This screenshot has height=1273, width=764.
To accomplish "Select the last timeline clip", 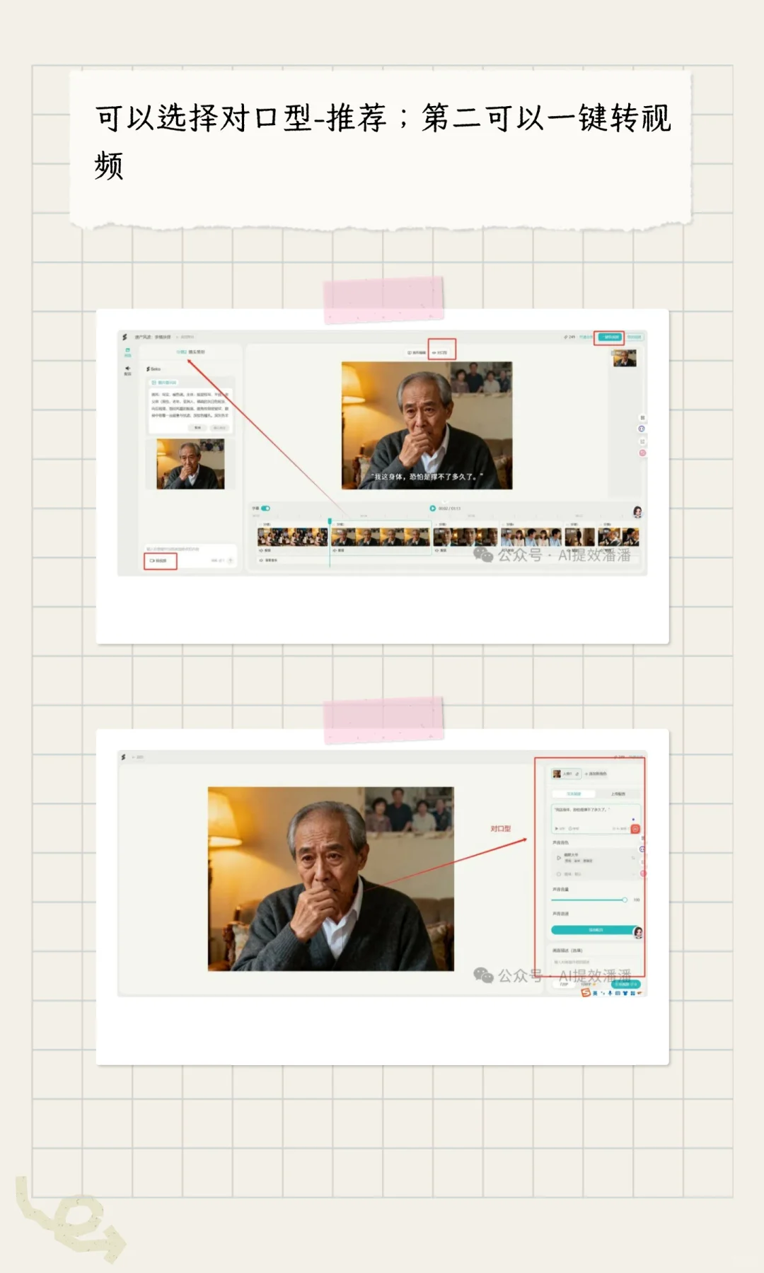I will pyautogui.click(x=618, y=537).
